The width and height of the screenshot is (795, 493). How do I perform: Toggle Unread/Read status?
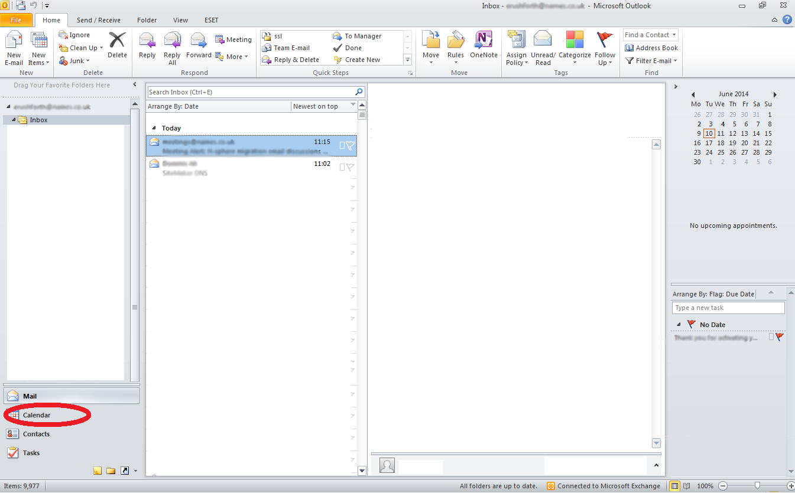pos(543,48)
